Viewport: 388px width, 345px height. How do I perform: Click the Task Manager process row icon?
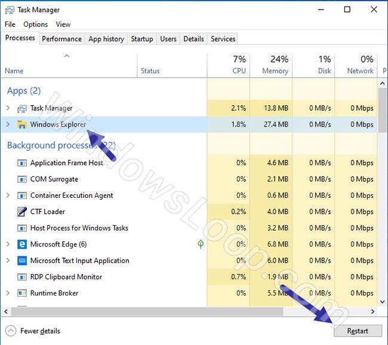(x=21, y=108)
